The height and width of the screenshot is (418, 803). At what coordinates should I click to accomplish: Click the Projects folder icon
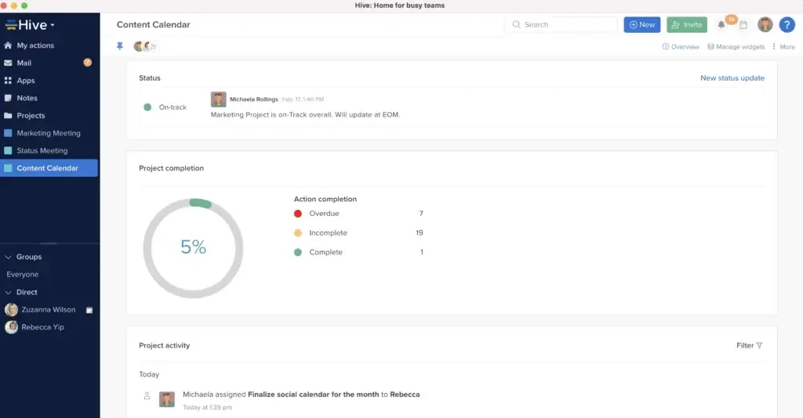coord(8,116)
